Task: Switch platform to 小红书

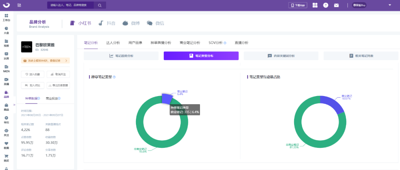Action: coord(80,23)
